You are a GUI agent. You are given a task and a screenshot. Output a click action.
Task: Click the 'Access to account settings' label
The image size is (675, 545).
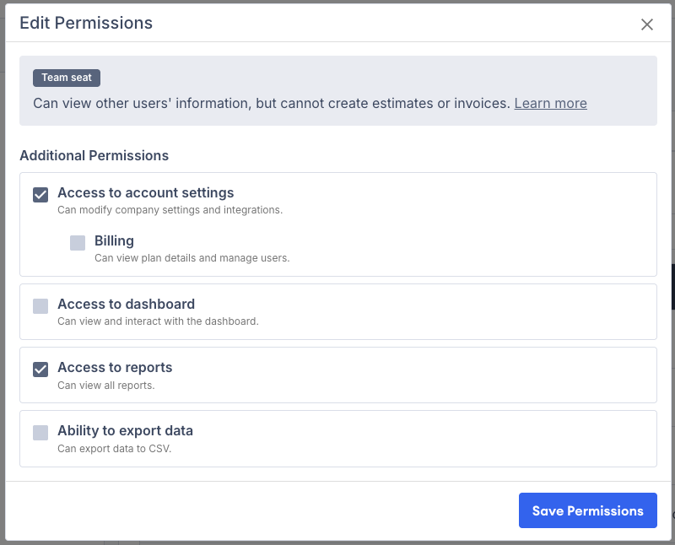pyautogui.click(x=145, y=193)
